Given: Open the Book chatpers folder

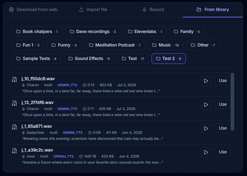Looking at the screenshot, I should [x=37, y=32].
